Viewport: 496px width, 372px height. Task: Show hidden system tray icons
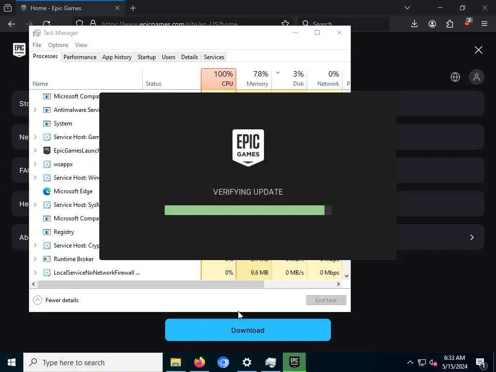coord(410,362)
